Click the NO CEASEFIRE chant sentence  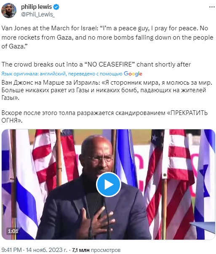pyautogui.click(x=96, y=64)
